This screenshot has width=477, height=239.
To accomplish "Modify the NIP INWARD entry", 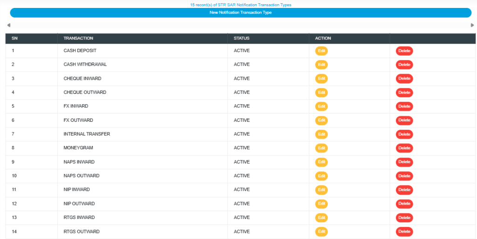I will [x=321, y=190].
